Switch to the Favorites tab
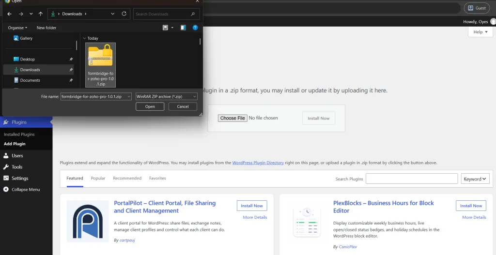This screenshot has width=496, height=255. tap(157, 179)
